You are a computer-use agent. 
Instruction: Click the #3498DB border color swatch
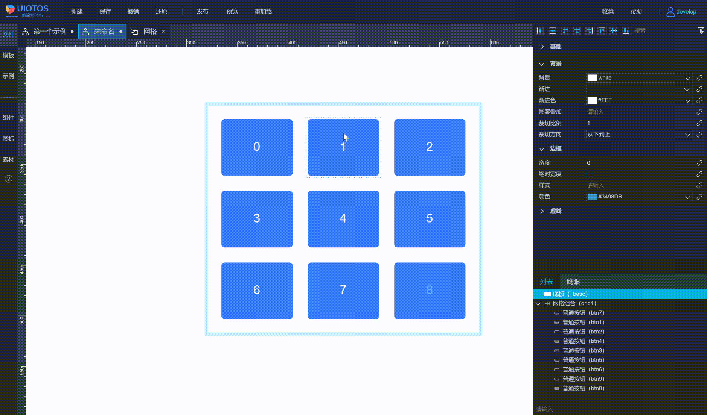pyautogui.click(x=592, y=197)
